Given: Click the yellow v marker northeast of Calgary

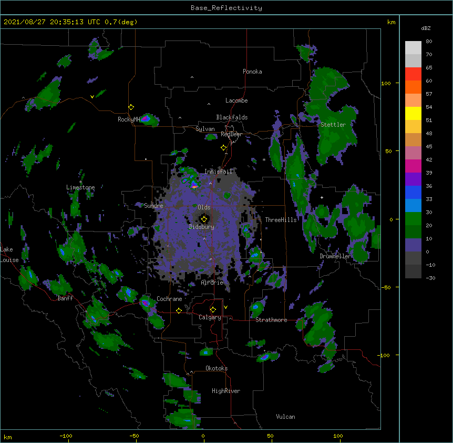Looking at the screenshot, I should [225, 307].
